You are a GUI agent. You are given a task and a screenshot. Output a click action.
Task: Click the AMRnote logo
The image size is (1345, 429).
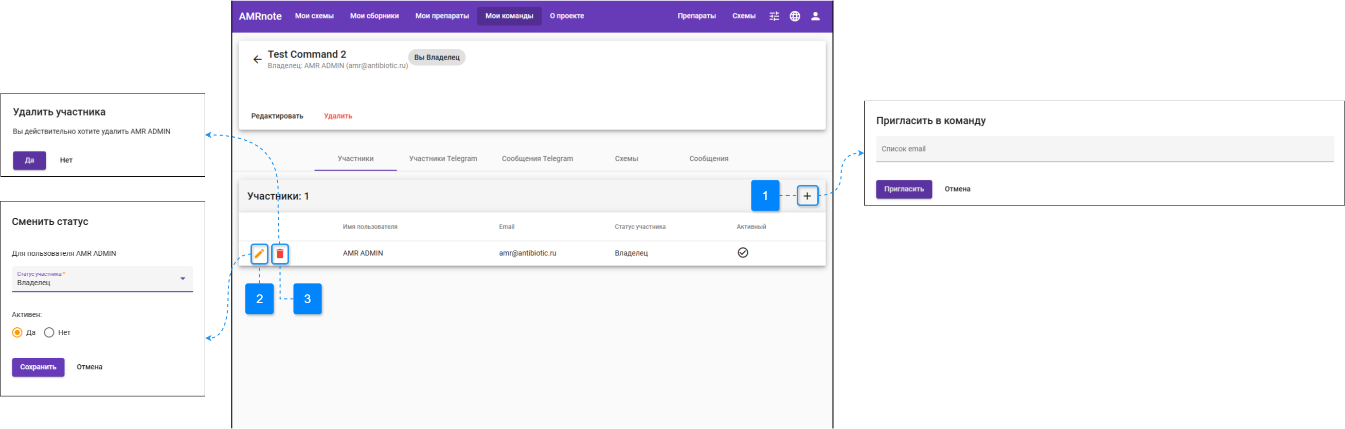(x=260, y=16)
